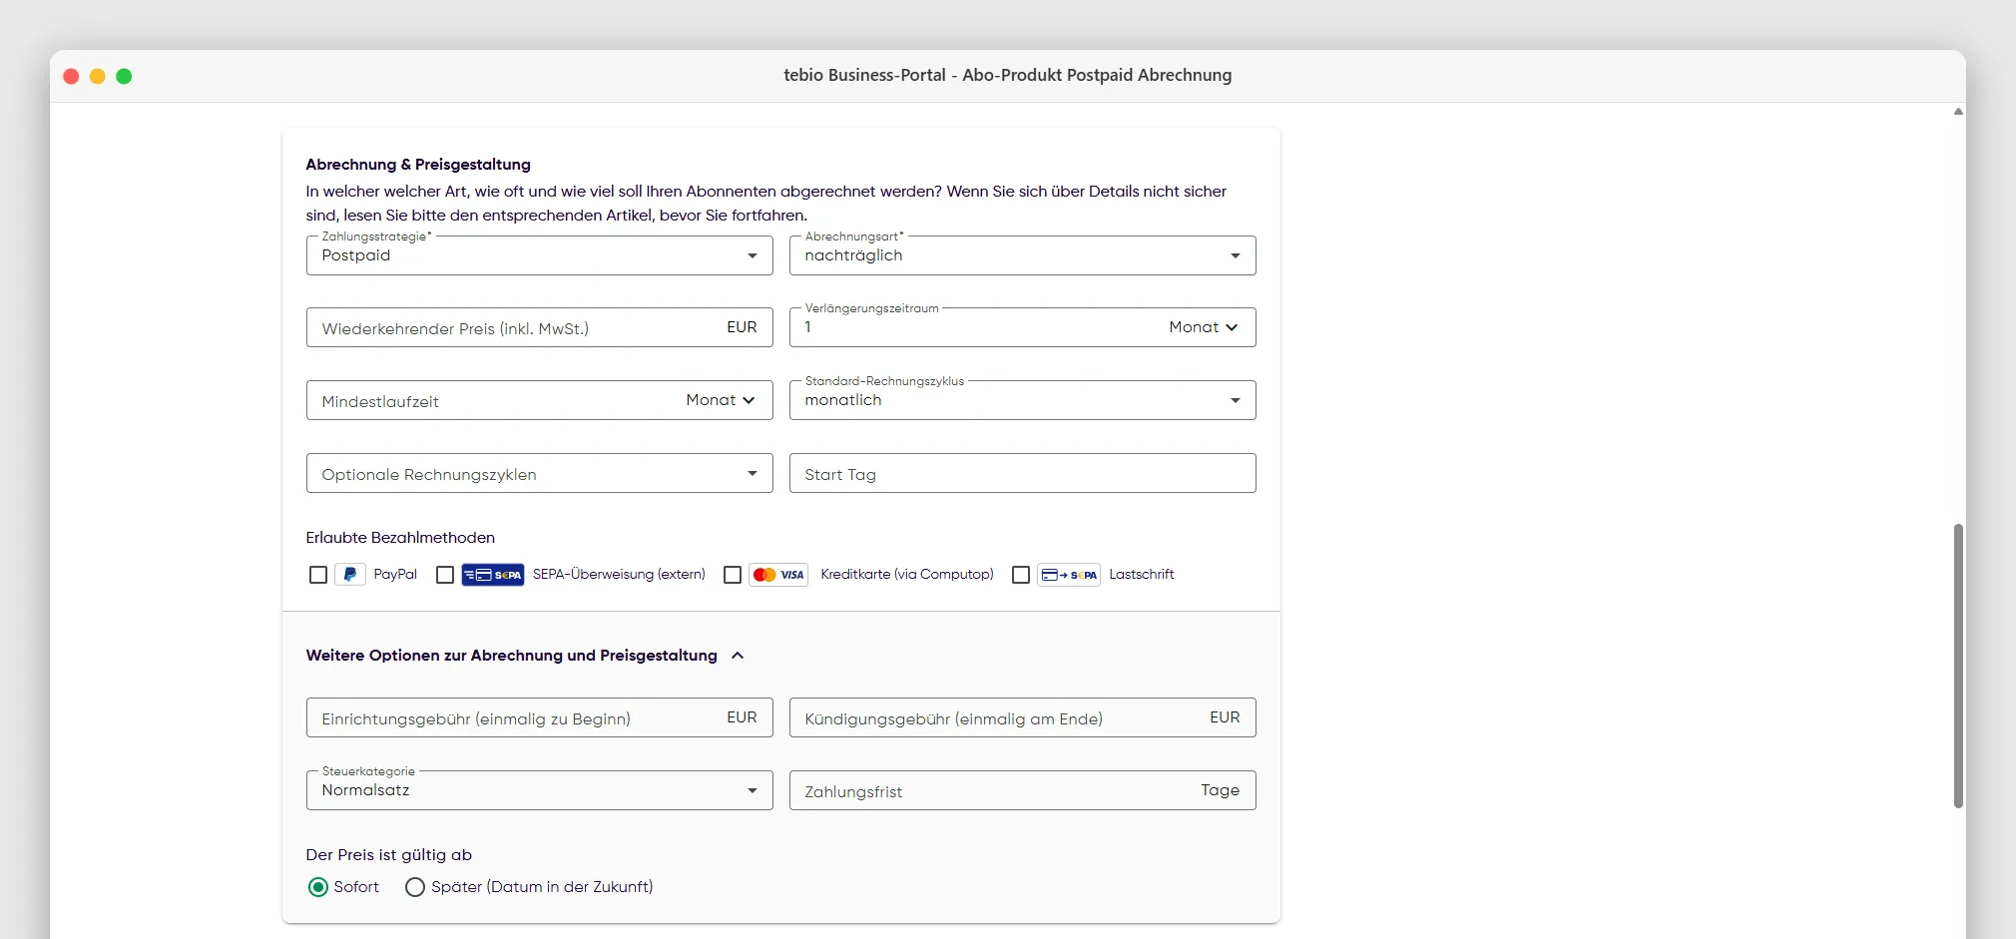Click the SEPA Lastschrift logo icon

tap(1069, 575)
